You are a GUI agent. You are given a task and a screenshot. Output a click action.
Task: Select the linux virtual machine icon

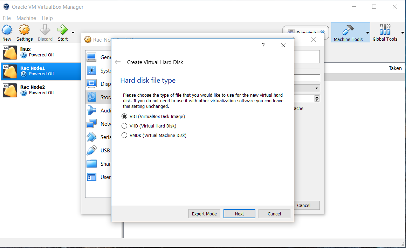pos(10,52)
